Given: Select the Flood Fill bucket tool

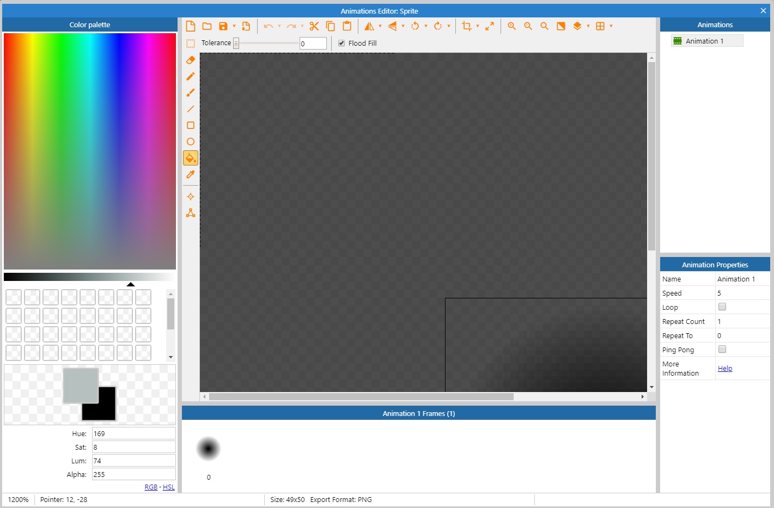Looking at the screenshot, I should [191, 158].
